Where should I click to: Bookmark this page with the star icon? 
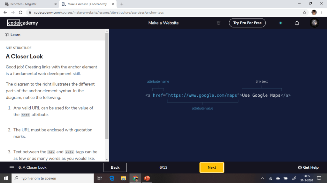304,12
